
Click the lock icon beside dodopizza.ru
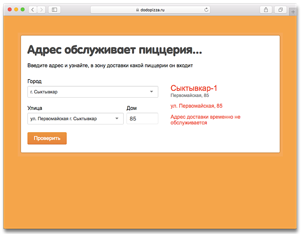coord(137,10)
